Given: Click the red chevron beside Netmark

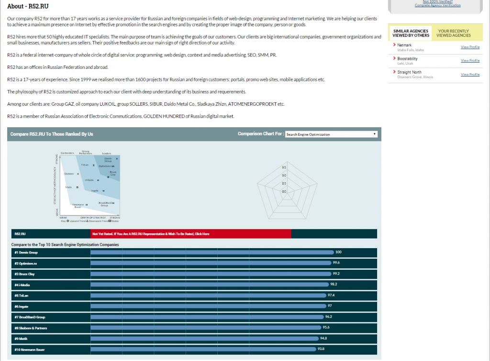Looking at the screenshot, I should point(394,45).
